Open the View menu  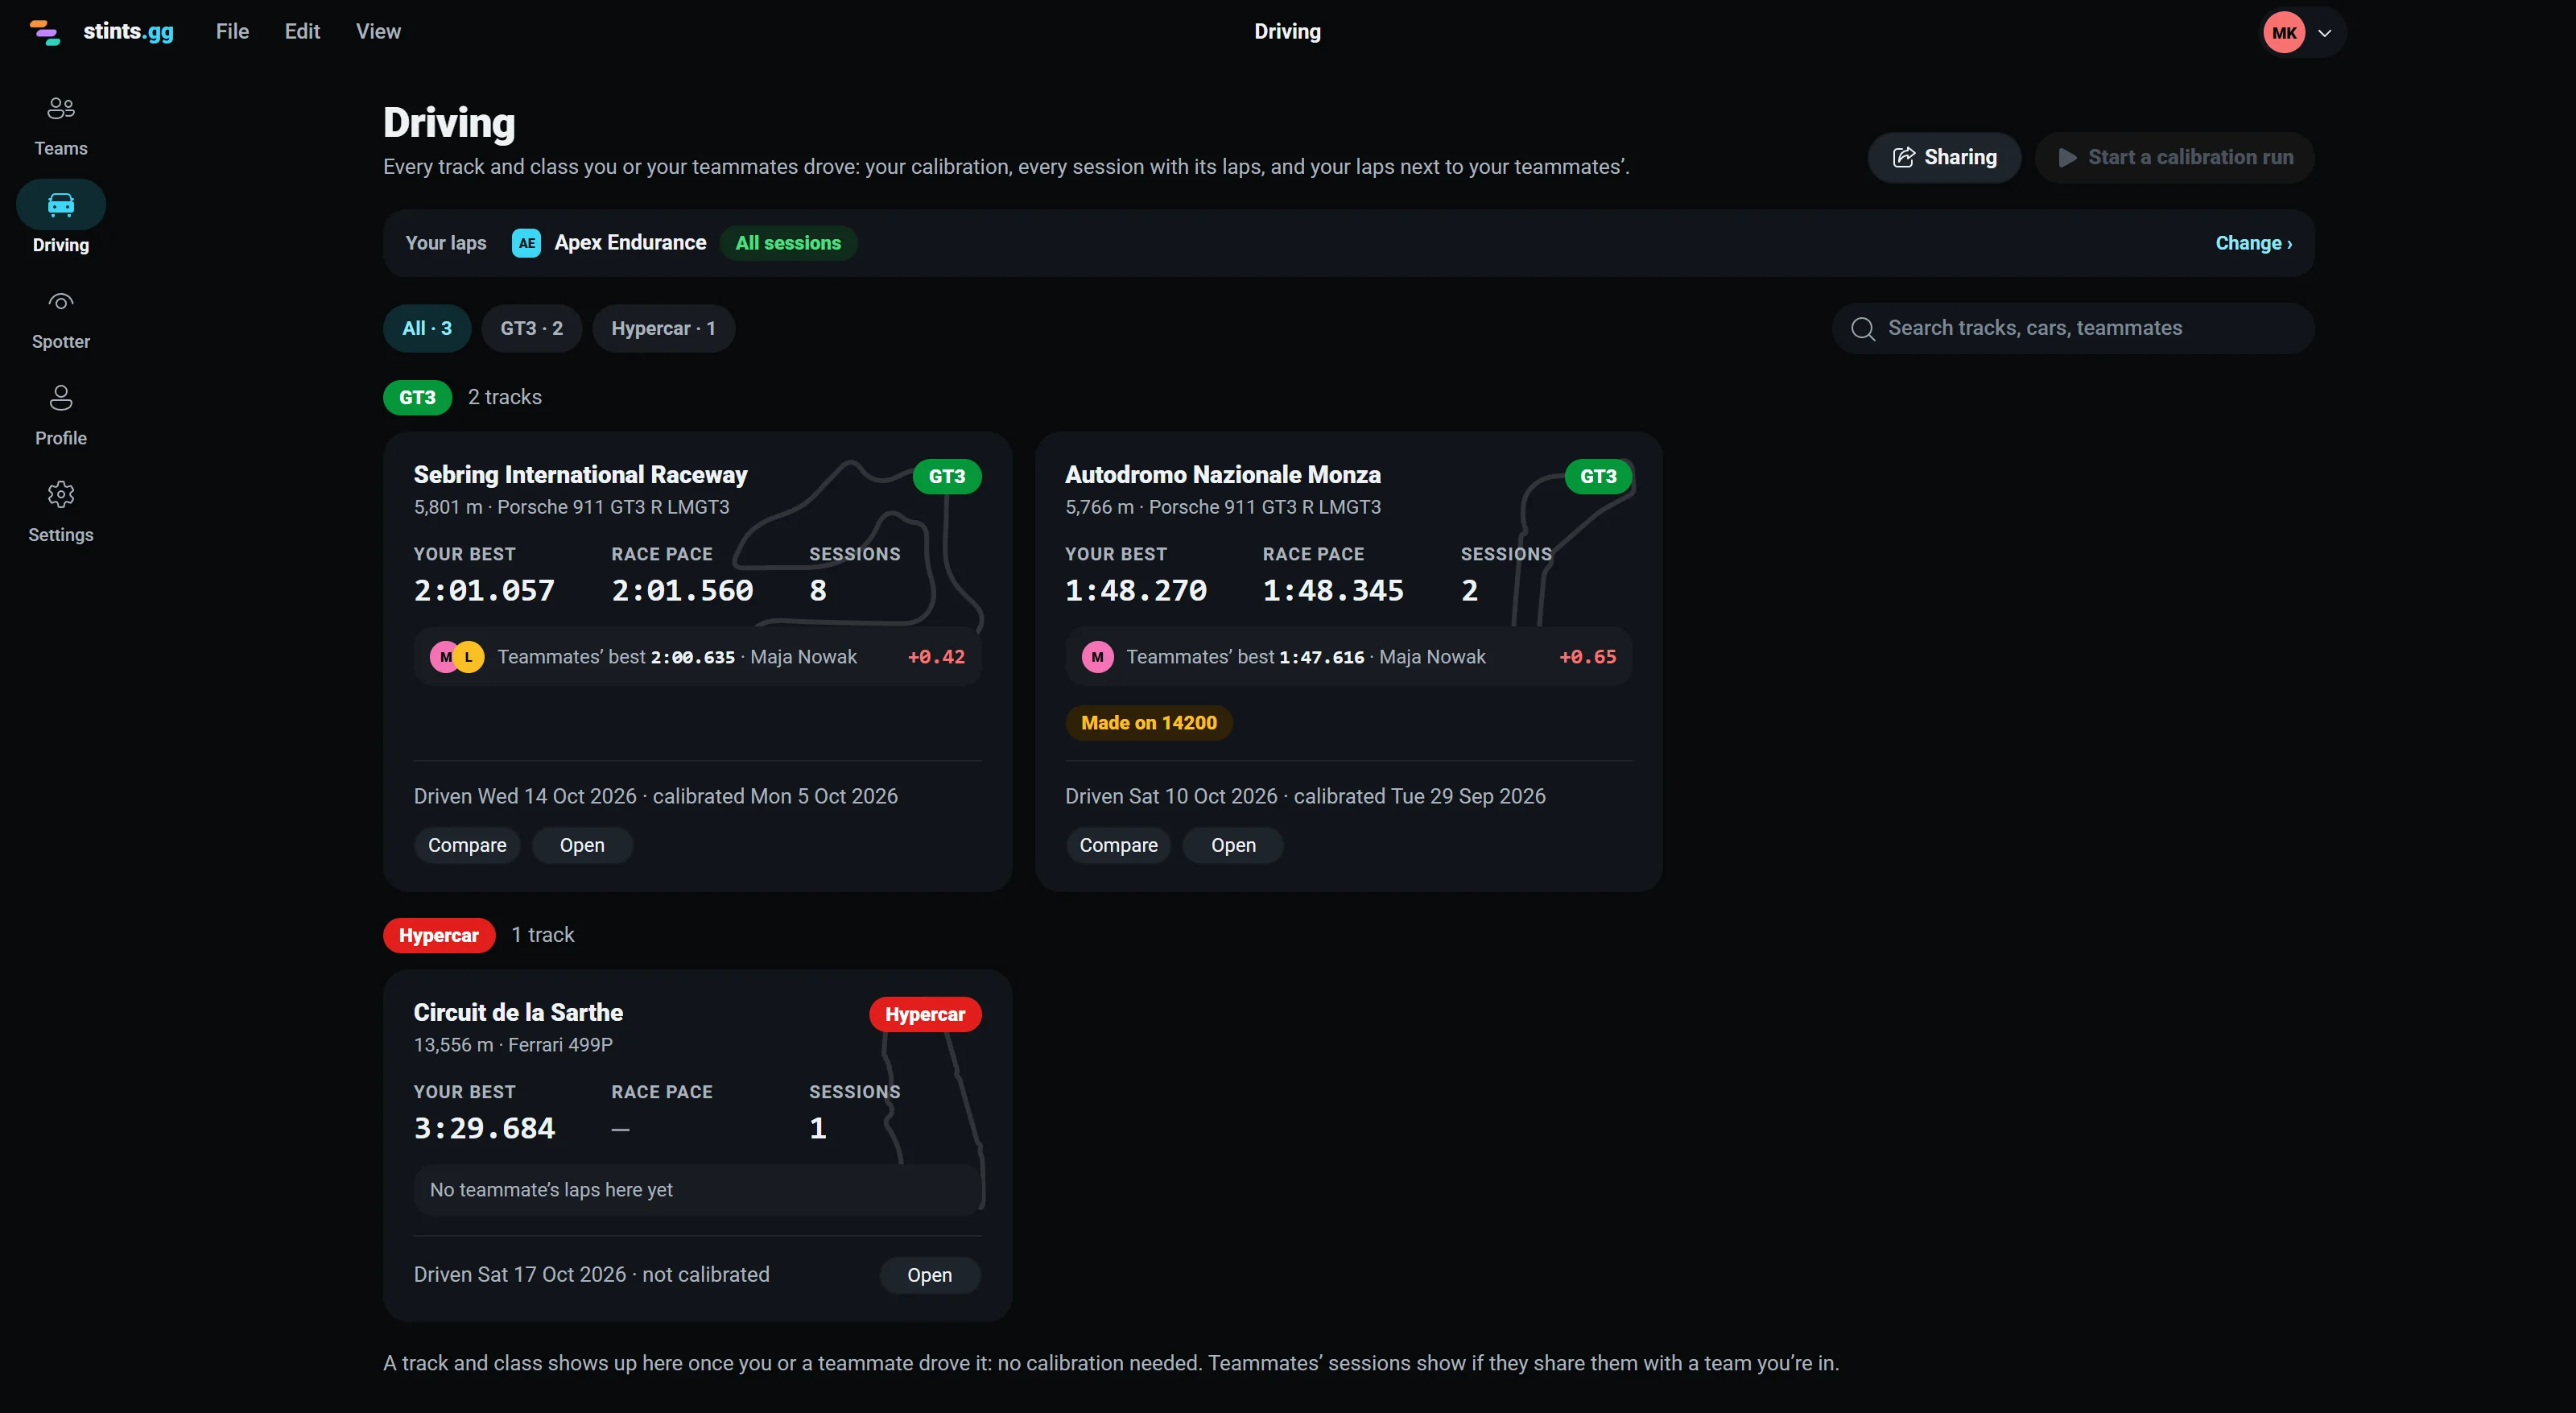(x=378, y=31)
